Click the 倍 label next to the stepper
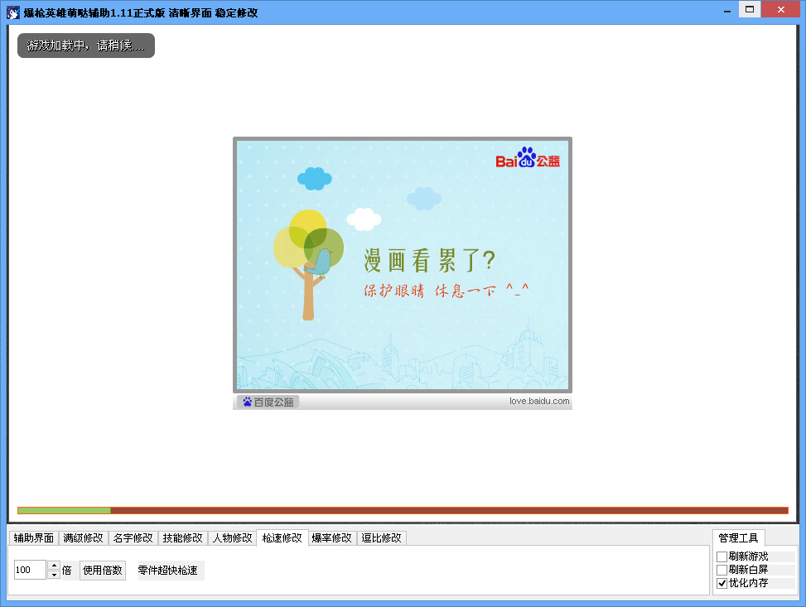 (67, 570)
